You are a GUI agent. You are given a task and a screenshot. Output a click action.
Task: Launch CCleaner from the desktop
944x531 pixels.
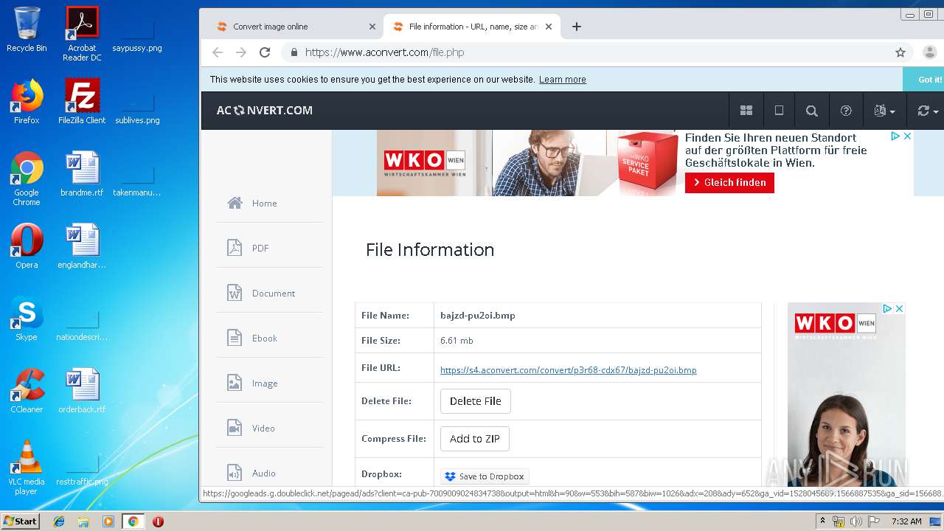pyautogui.click(x=27, y=391)
